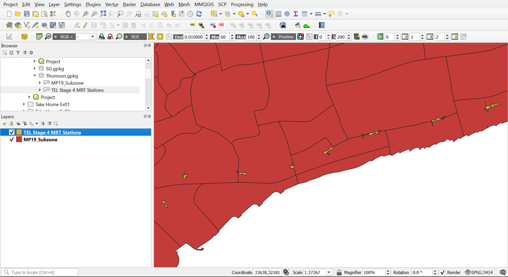Open the Processing menu

[x=242, y=4]
